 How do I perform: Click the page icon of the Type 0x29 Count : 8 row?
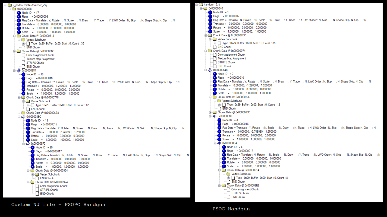[x=233, y=178]
